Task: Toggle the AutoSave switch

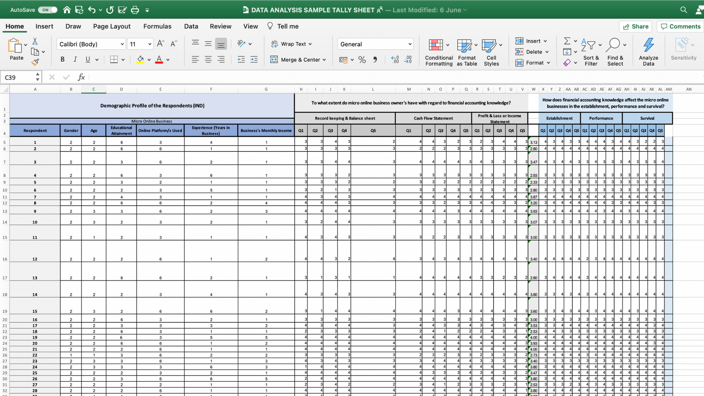Action: 48,10
